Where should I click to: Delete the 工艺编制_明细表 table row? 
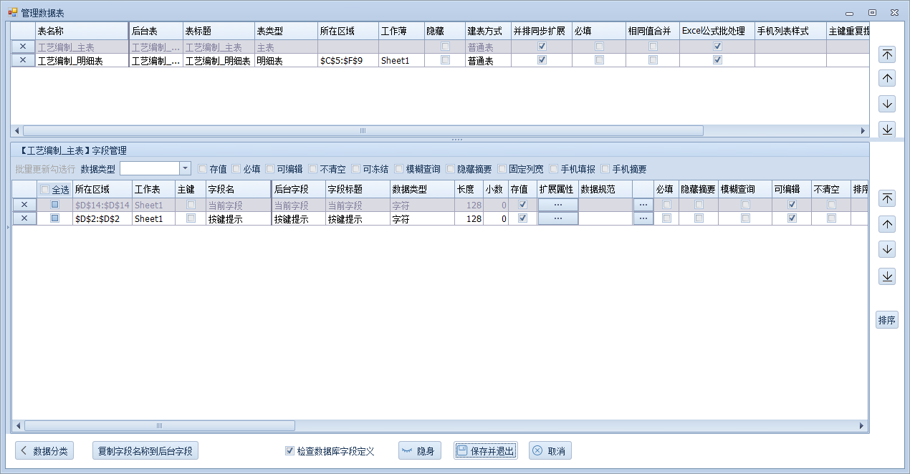coord(23,61)
